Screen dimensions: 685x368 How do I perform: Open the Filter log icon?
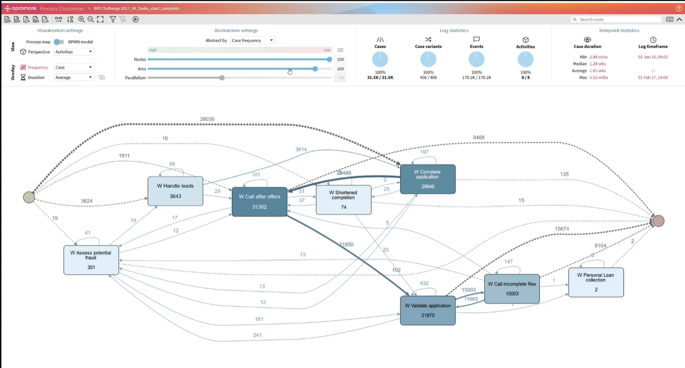coord(113,19)
